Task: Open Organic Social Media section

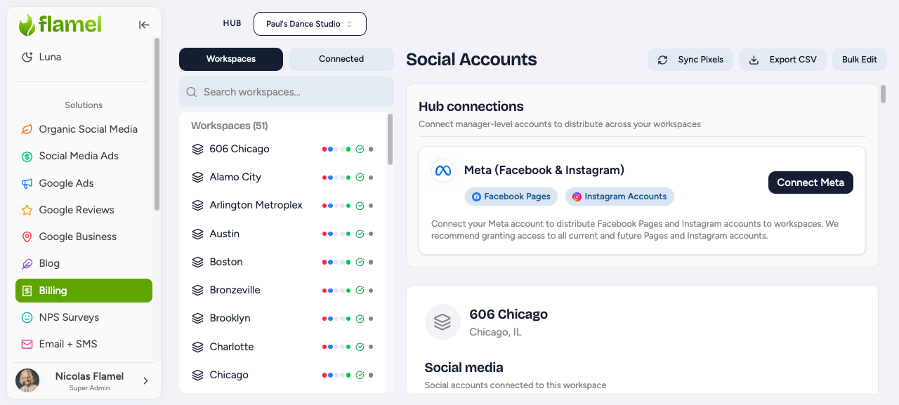Action: pos(84,129)
